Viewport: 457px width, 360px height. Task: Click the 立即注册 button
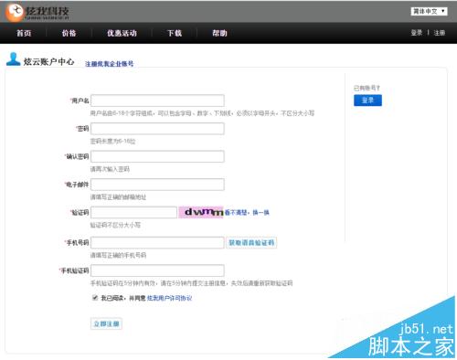click(x=106, y=323)
